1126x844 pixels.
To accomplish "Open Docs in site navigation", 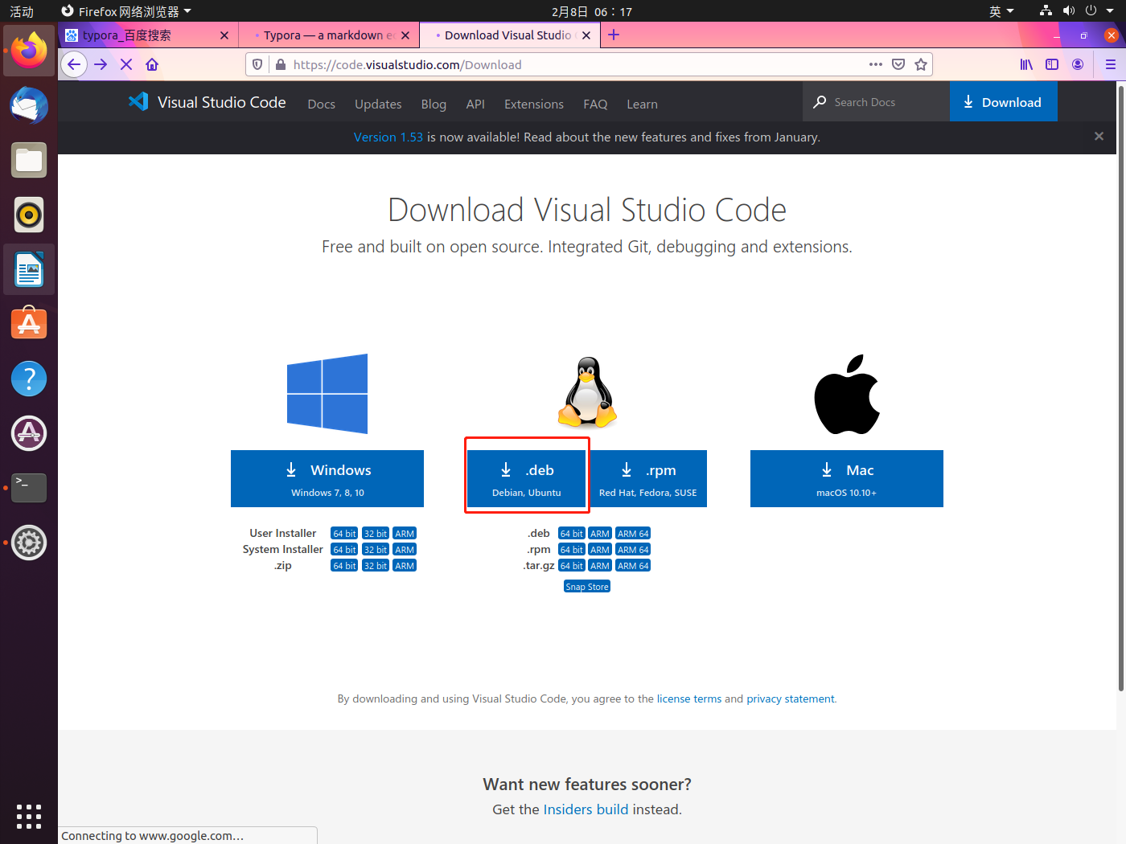I will tap(321, 104).
